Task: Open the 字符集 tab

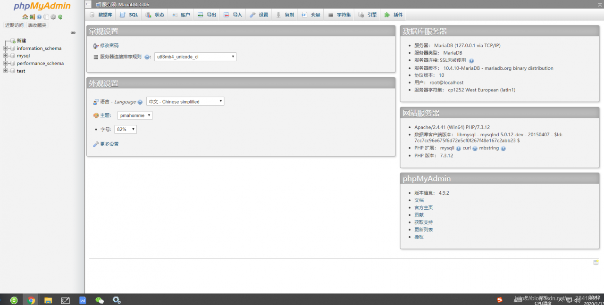Action: [339, 15]
